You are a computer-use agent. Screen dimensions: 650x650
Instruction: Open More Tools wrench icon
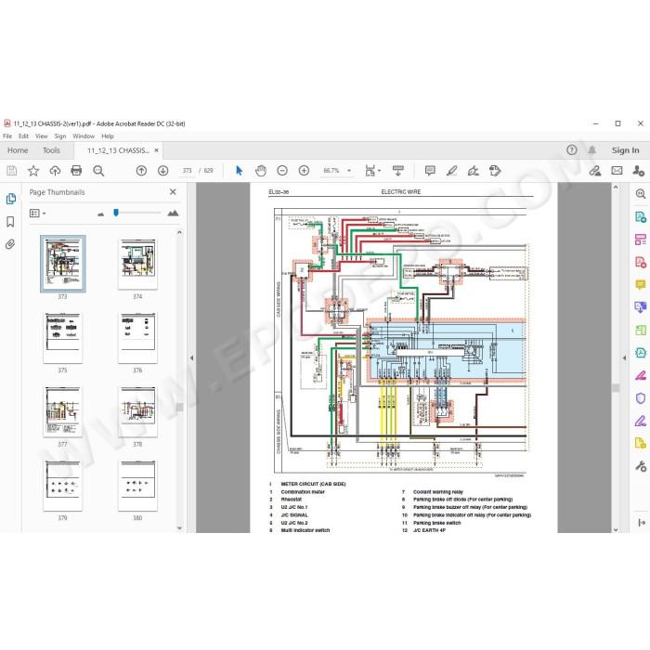(641, 466)
